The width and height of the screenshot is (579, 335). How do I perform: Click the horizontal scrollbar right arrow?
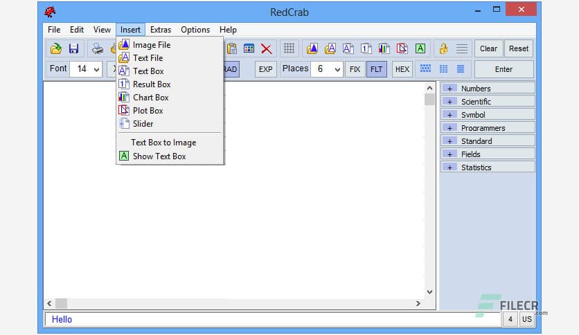click(418, 303)
